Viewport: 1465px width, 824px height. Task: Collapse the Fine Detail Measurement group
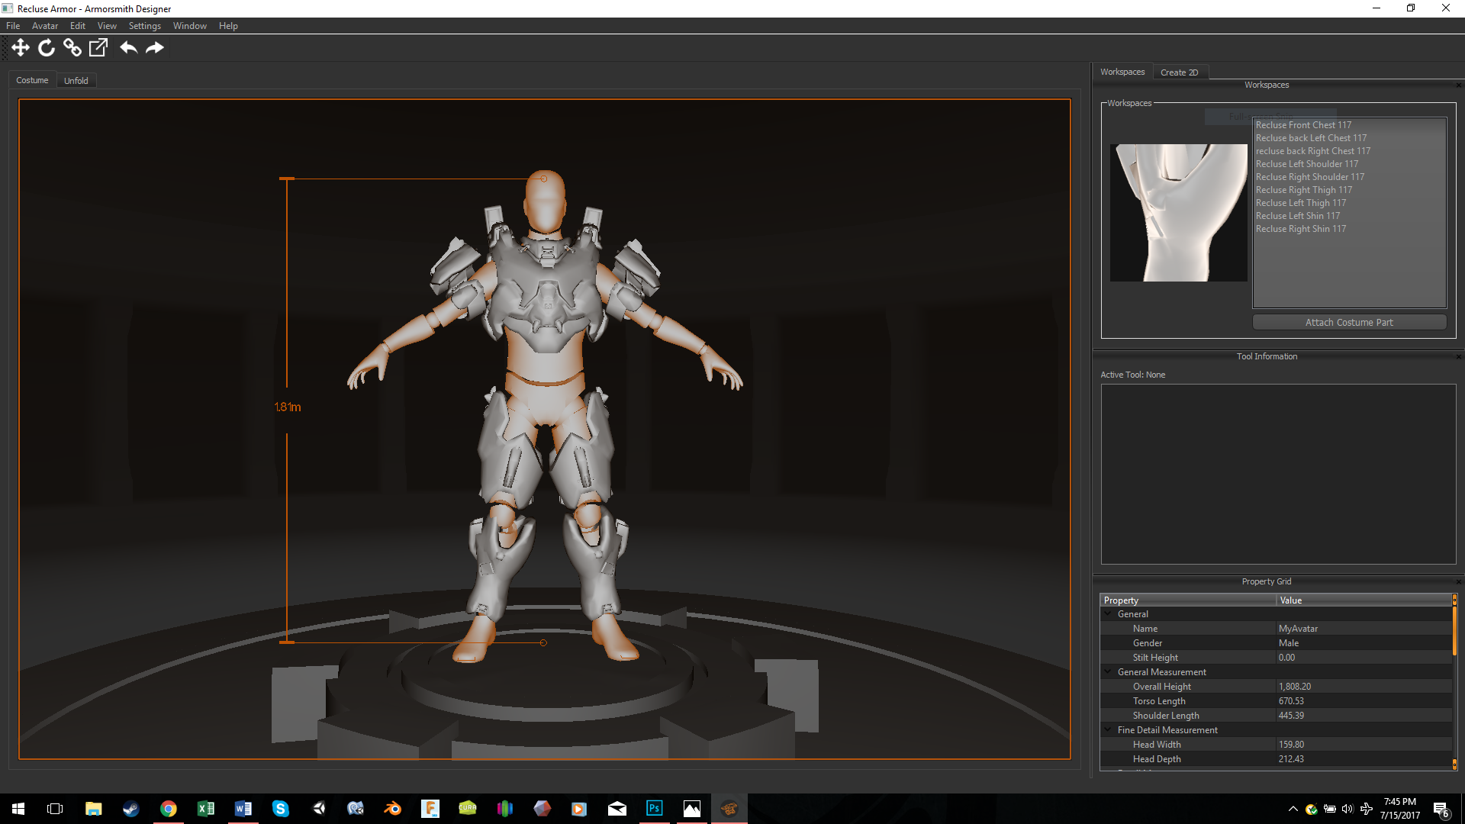tap(1108, 729)
